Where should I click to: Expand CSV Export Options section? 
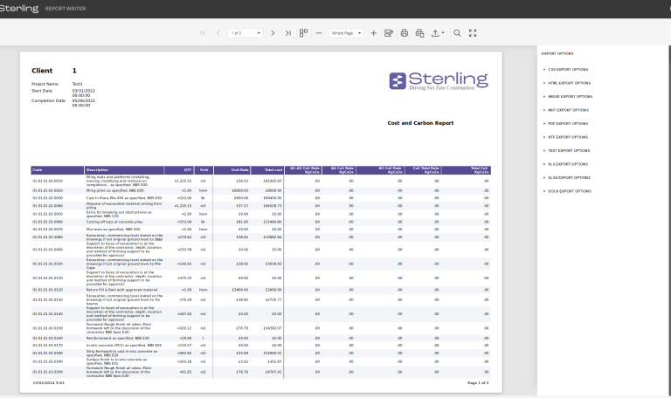click(x=569, y=69)
